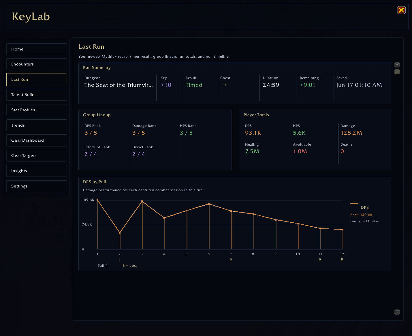Click the '74.8K' y-axis label
Screen dimensions: 412x336
click(x=87, y=224)
